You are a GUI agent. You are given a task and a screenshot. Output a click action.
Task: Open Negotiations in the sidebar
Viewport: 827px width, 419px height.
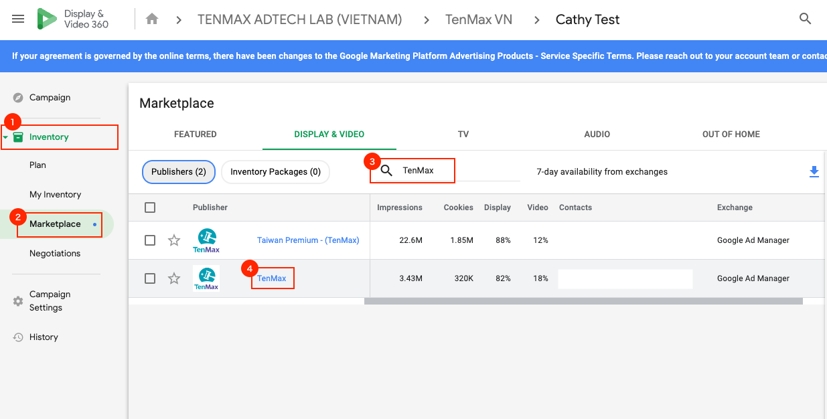(55, 254)
